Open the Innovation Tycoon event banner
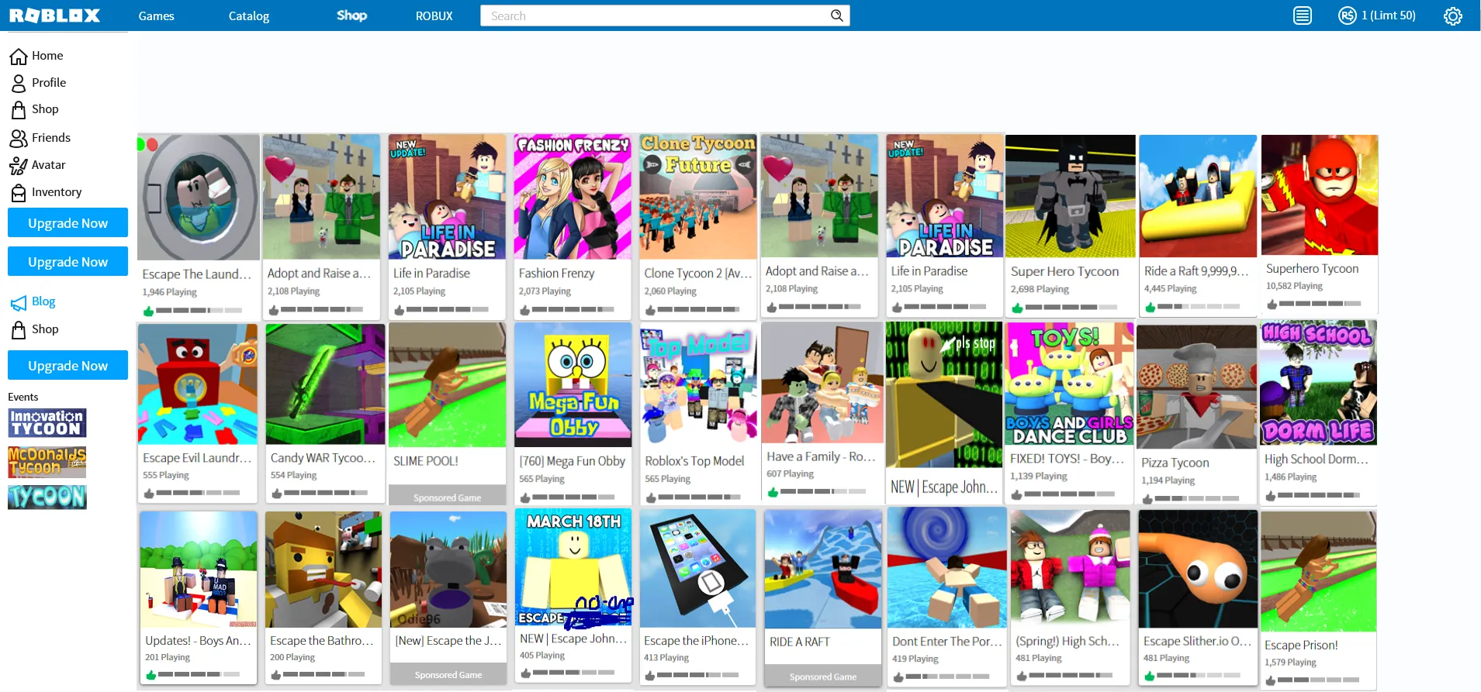The width and height of the screenshot is (1481, 692). (x=47, y=423)
